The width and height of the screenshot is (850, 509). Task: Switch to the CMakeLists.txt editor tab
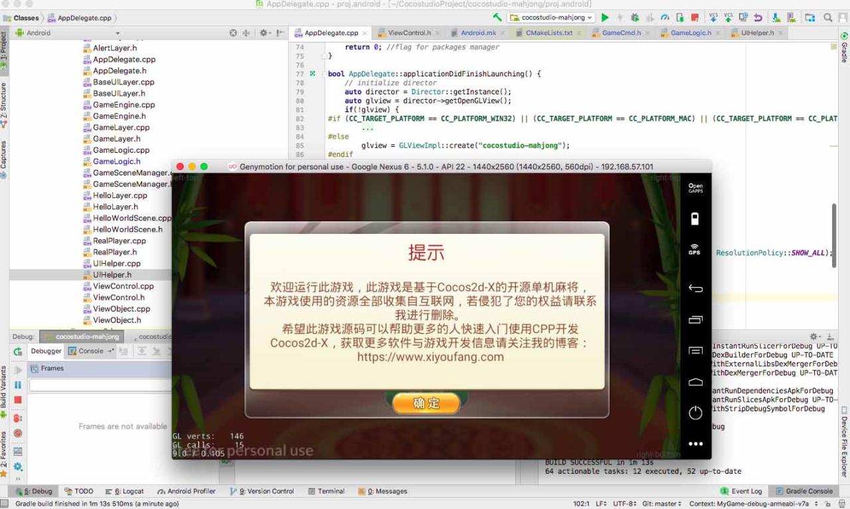click(x=549, y=33)
